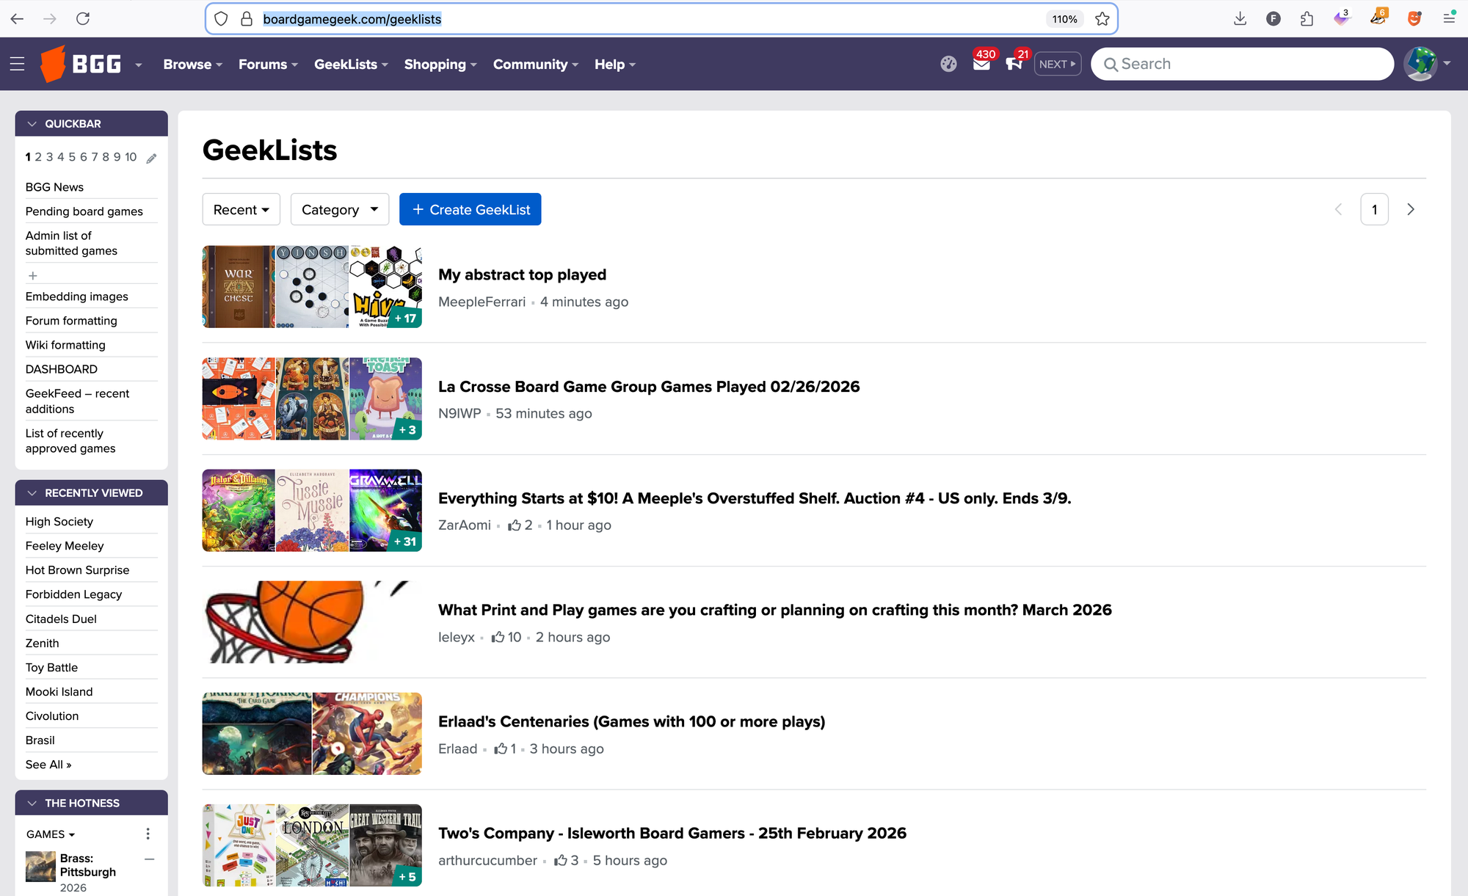Click the plus icon under the Quickbar numbers

pos(33,275)
